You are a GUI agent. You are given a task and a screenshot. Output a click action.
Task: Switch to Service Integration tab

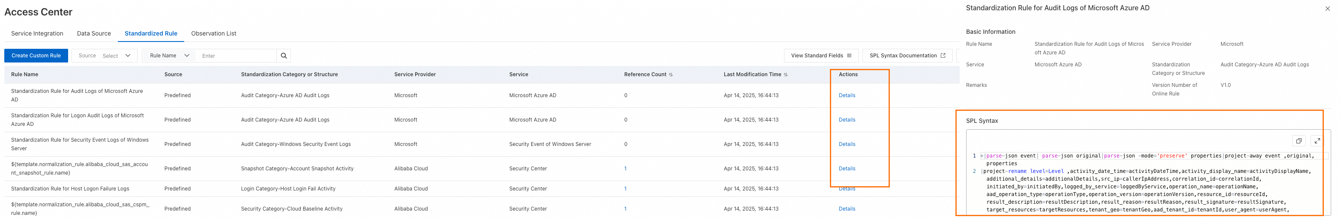click(x=37, y=33)
